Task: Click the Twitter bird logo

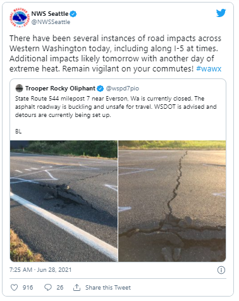Action: pos(221,13)
